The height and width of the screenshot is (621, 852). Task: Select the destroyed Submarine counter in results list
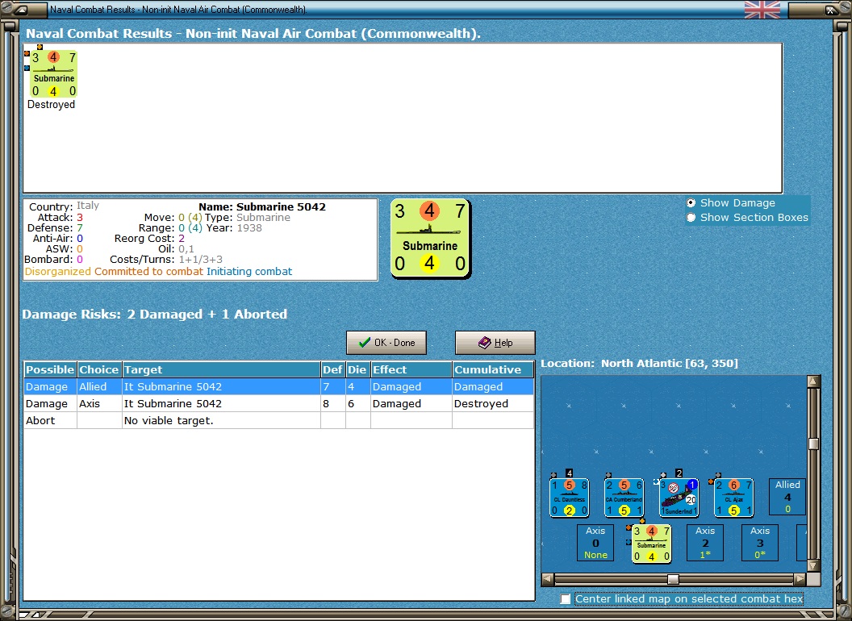(54, 74)
